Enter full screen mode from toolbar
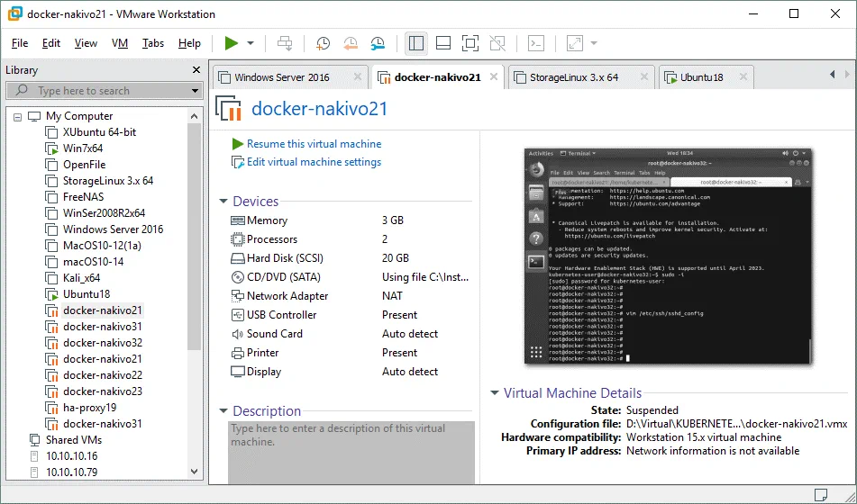Screen dimensions: 857x504 [470, 43]
